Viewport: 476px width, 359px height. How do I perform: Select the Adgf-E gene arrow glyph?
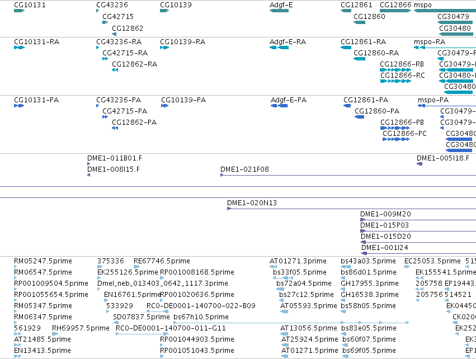279,11
